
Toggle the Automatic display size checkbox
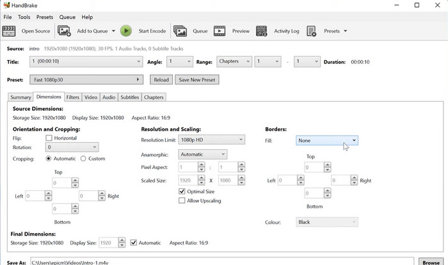coord(133,243)
